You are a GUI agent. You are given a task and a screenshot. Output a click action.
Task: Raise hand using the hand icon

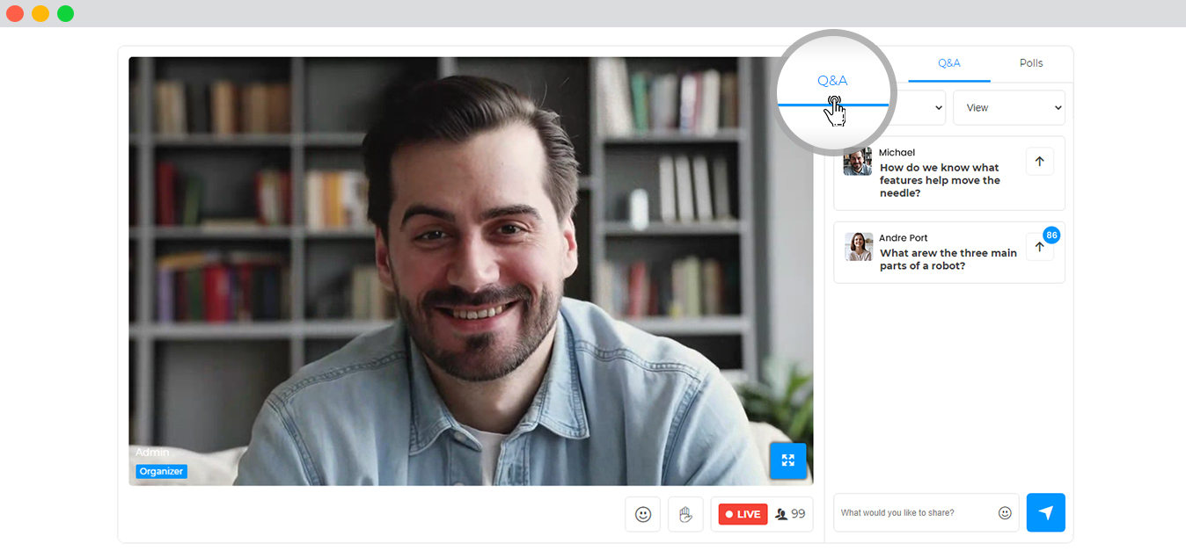pyautogui.click(x=685, y=514)
